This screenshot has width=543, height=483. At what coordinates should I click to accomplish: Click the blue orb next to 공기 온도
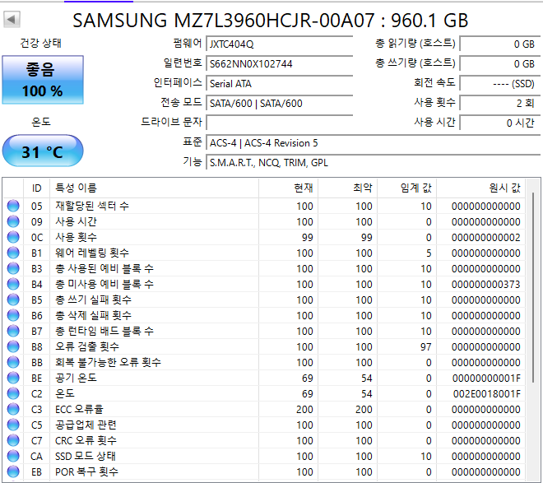point(13,378)
